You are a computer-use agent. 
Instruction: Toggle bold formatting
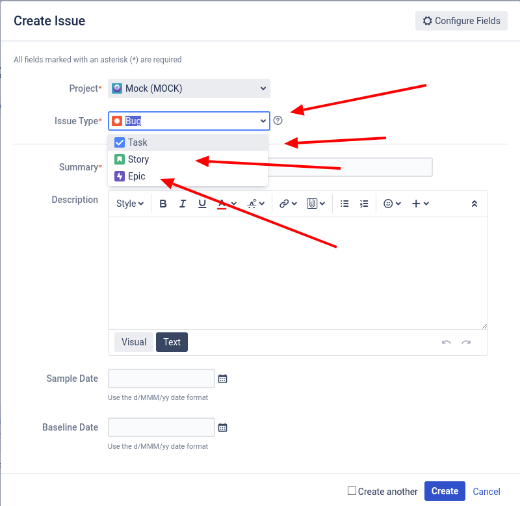tap(163, 204)
